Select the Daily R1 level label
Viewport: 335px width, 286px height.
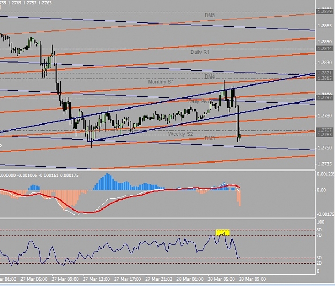pos(200,52)
